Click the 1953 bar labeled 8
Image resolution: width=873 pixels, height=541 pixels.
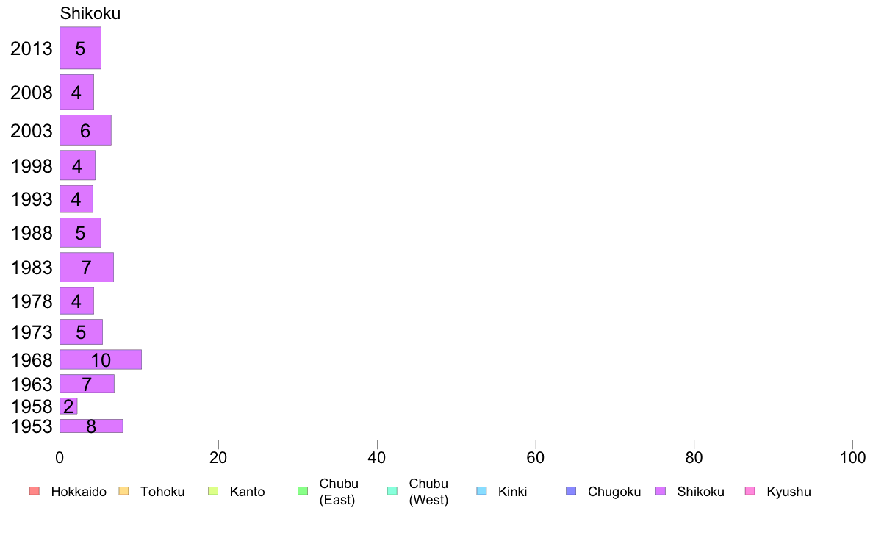(91, 426)
